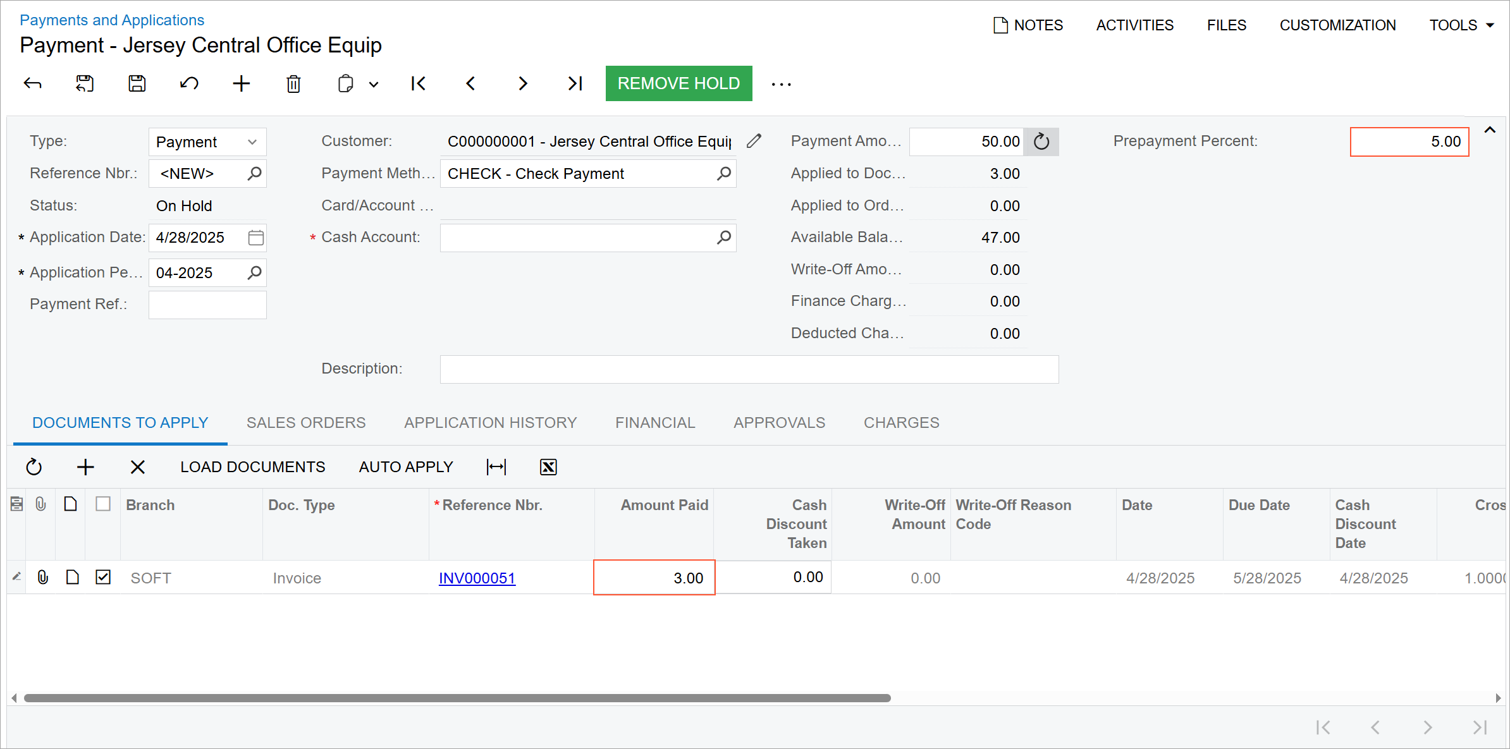Collapse the payment summary form section
Image resolution: width=1510 pixels, height=749 pixels.
[1490, 130]
